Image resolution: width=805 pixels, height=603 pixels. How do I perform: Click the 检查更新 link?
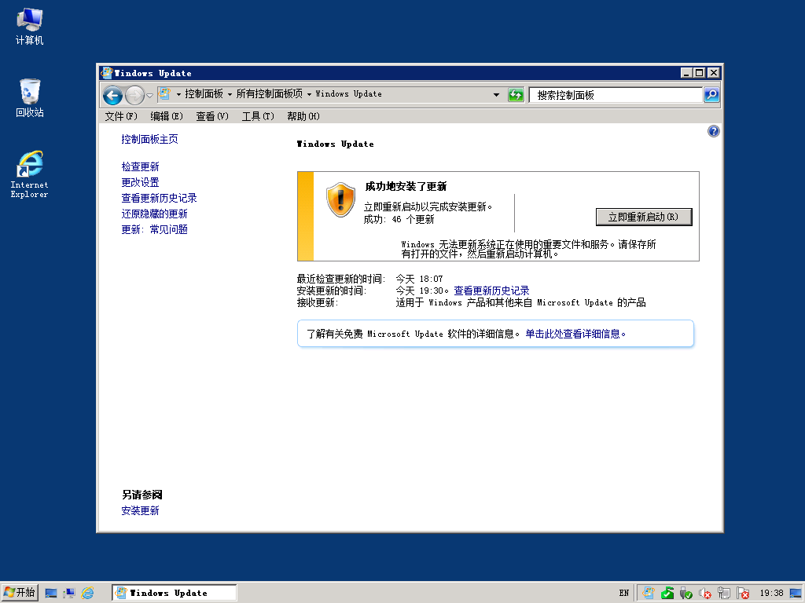pos(140,166)
